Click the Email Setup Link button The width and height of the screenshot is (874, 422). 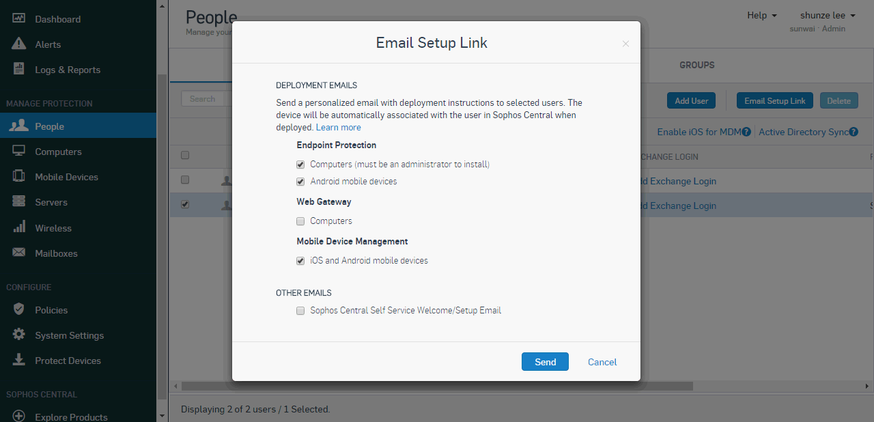coord(775,100)
